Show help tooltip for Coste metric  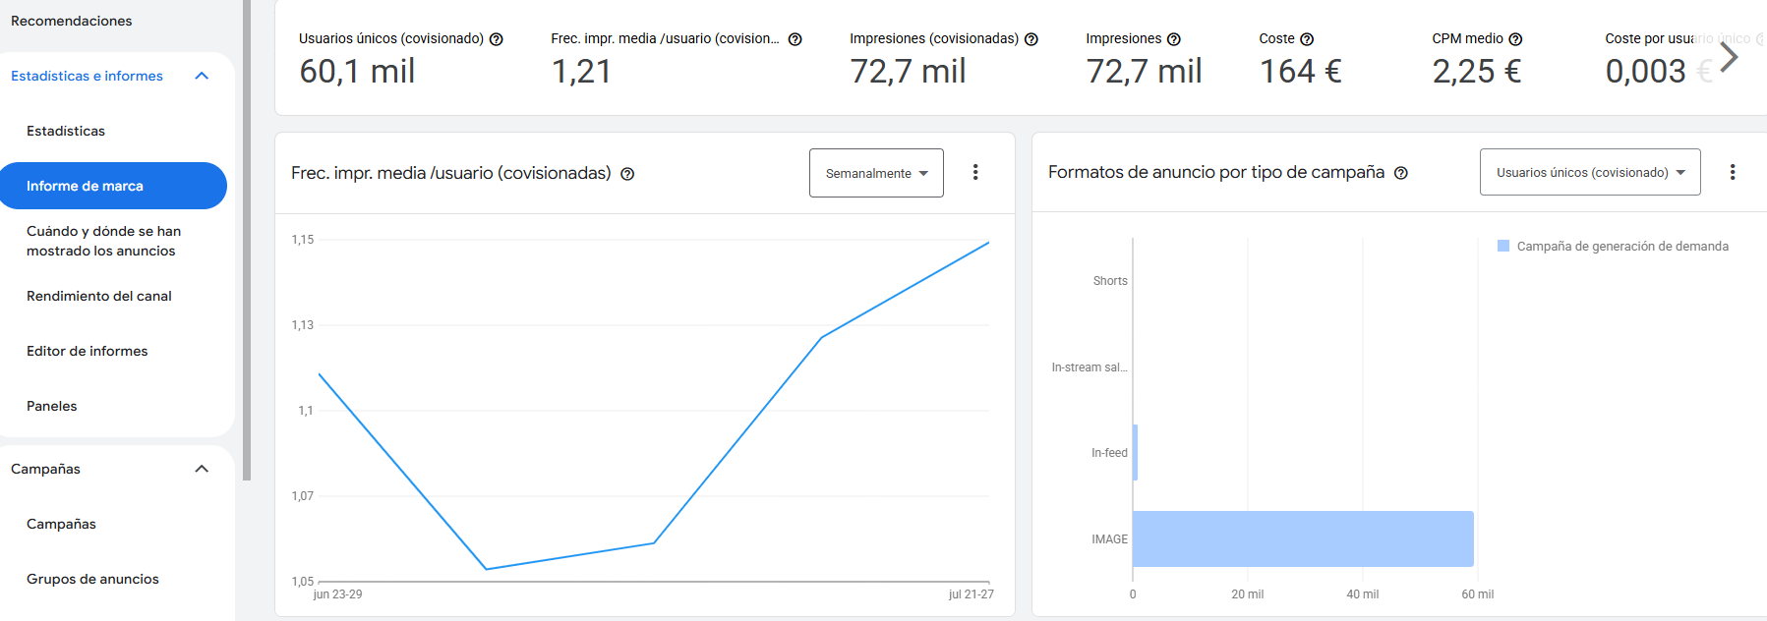click(1307, 39)
